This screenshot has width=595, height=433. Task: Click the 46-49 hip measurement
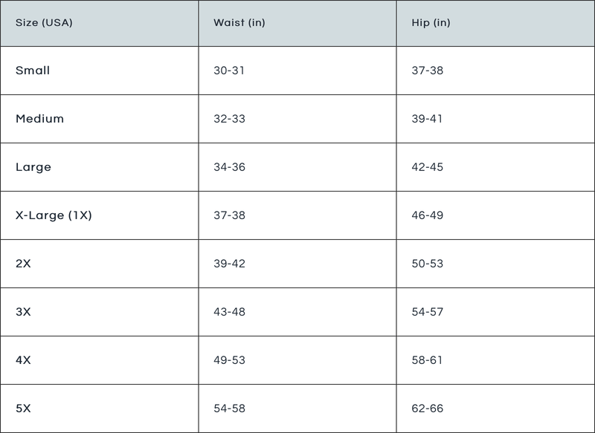pyautogui.click(x=427, y=215)
